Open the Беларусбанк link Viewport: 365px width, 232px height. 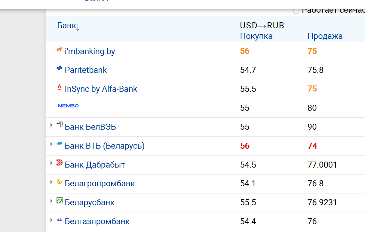tap(90, 203)
